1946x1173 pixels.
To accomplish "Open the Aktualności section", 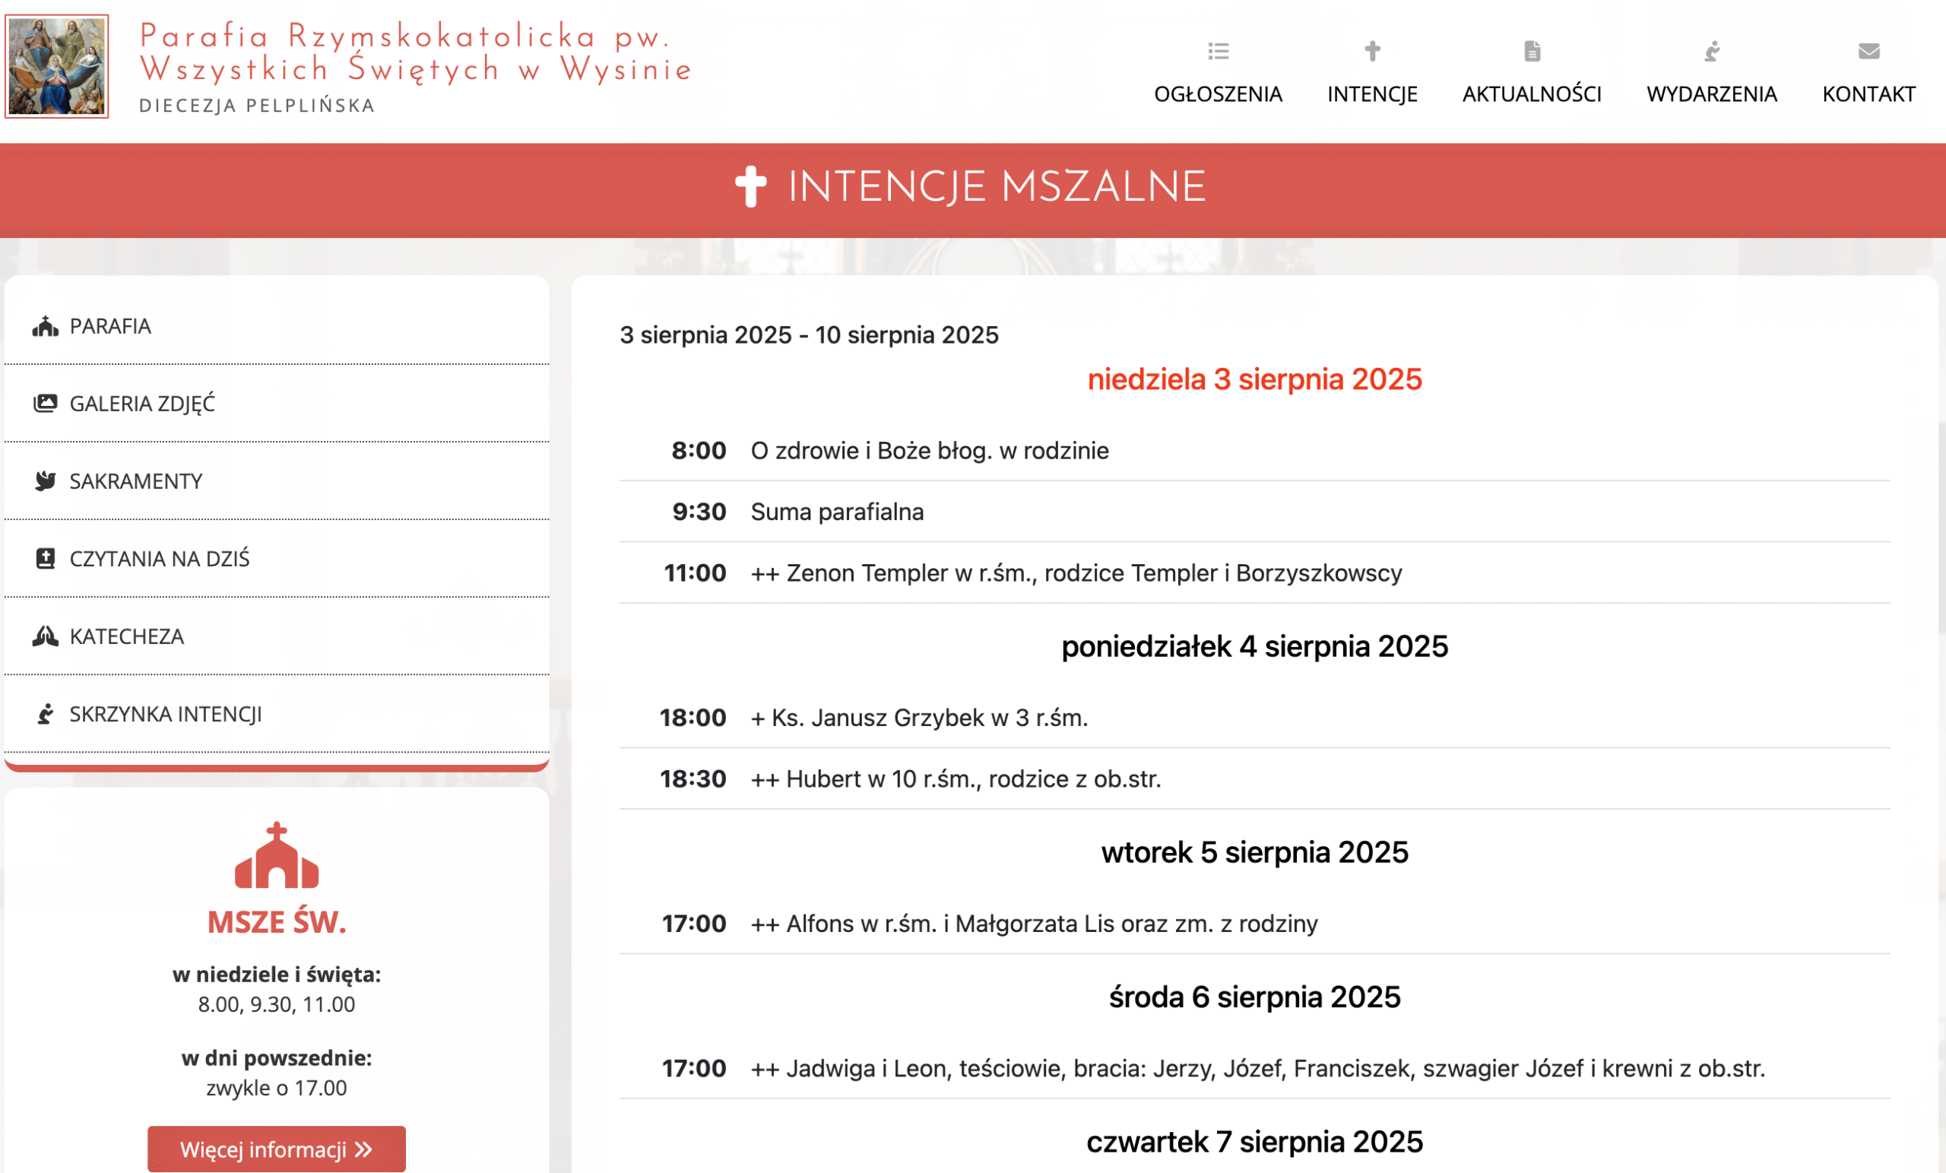I will click(x=1532, y=94).
